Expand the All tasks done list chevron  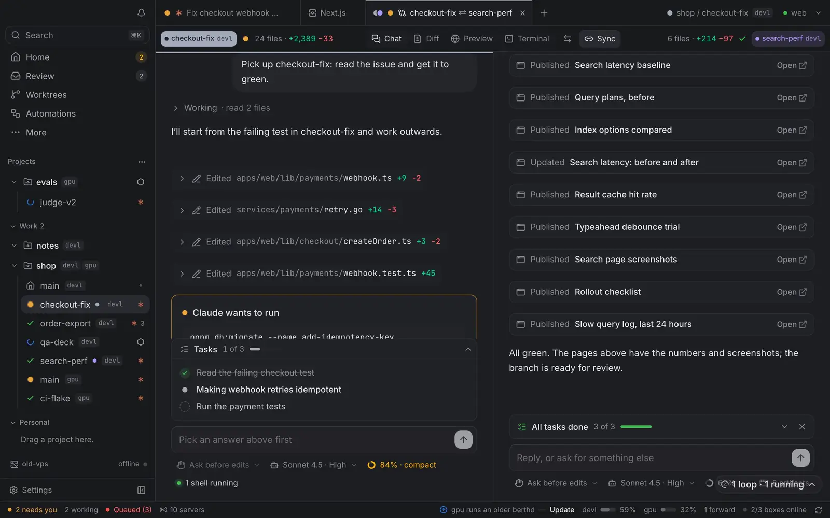coord(784,427)
